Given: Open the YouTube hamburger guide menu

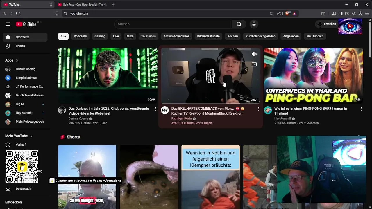Looking at the screenshot, I should [8, 24].
